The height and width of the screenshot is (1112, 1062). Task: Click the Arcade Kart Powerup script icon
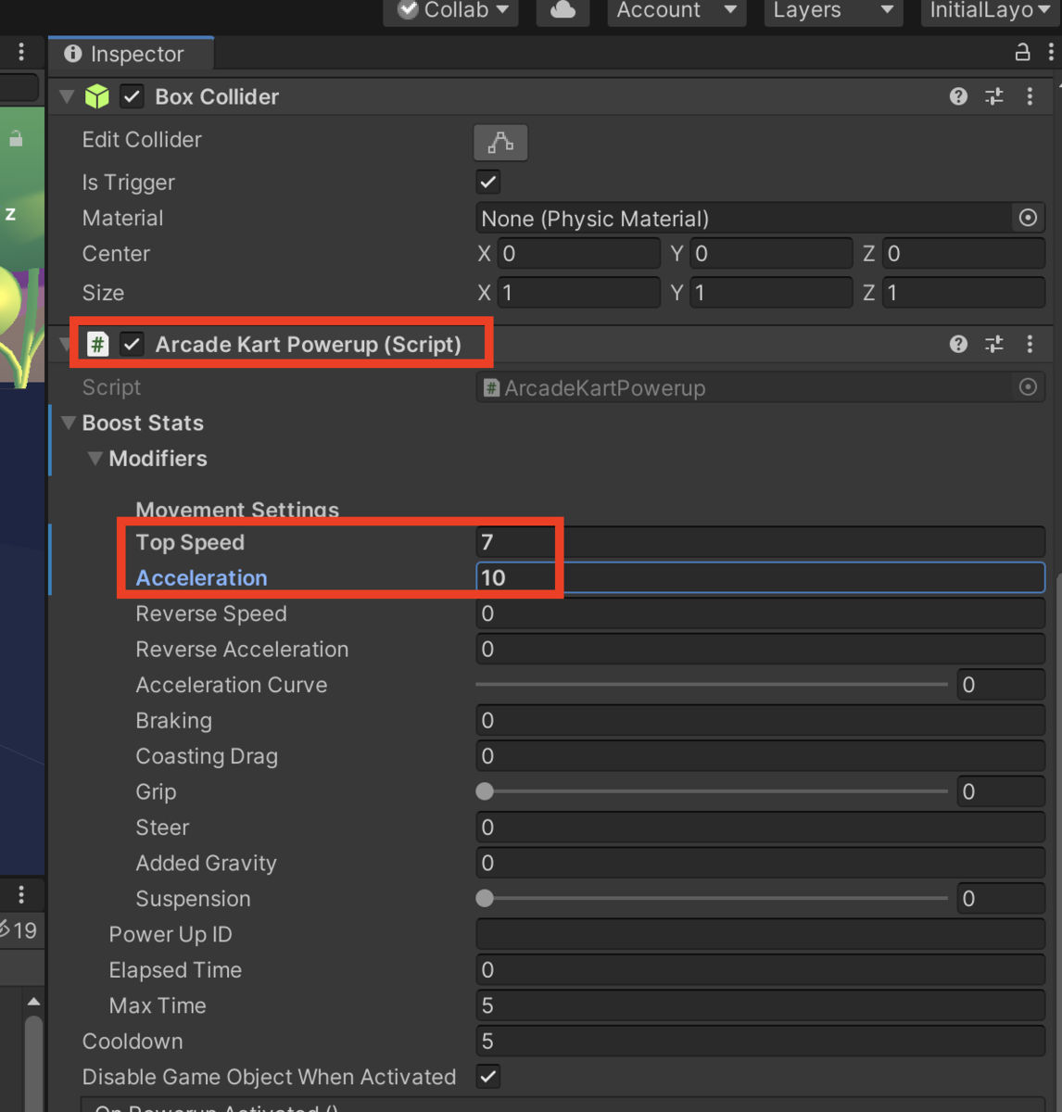tap(97, 344)
